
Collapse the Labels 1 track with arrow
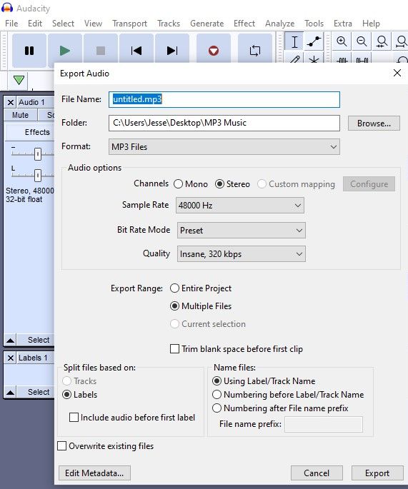10,392
